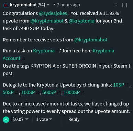Click the external link icon beside Account
133x131 pixels.
point(23,59)
